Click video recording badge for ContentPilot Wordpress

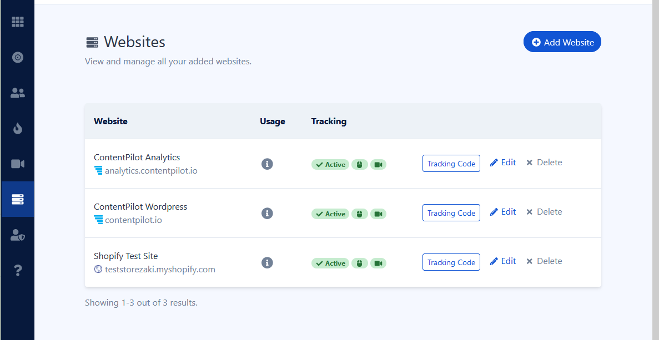tap(378, 214)
